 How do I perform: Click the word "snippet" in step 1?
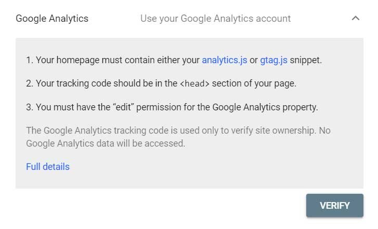click(307, 60)
